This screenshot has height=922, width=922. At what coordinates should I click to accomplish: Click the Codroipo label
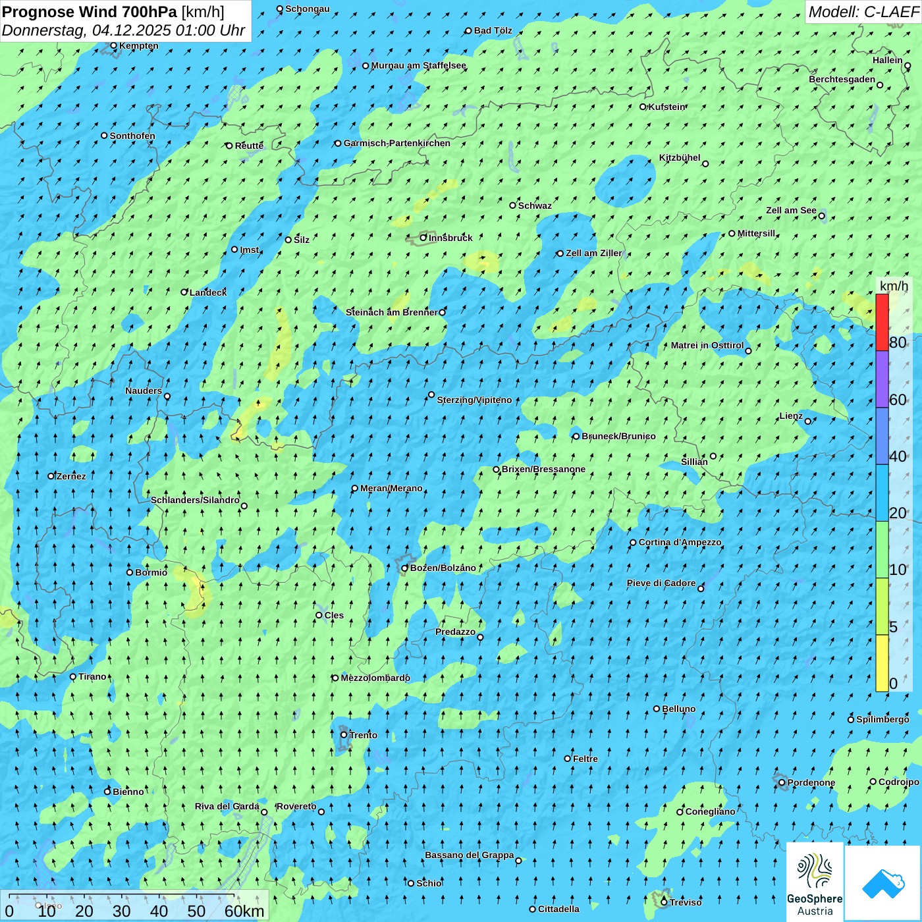[899, 782]
